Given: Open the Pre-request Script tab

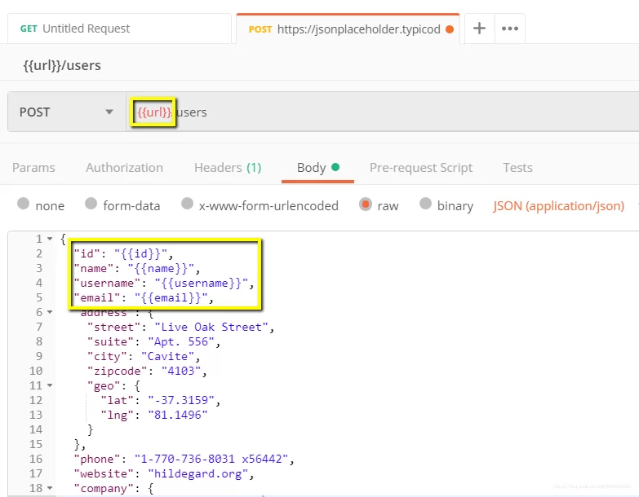Looking at the screenshot, I should point(421,168).
